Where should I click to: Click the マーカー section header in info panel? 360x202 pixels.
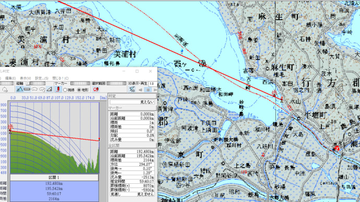pyautogui.click(x=132, y=108)
